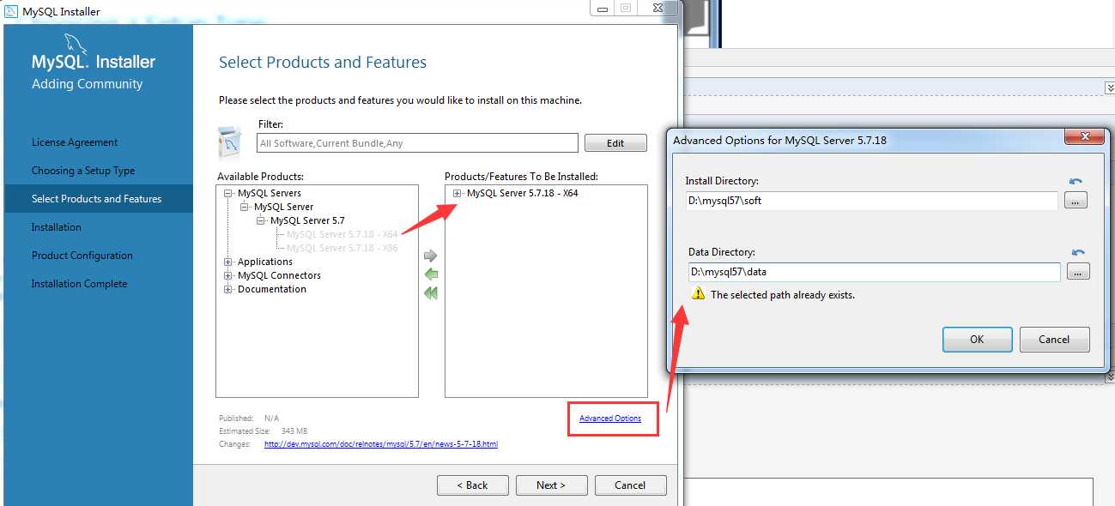Click the Data Directory path field
Viewport: 1115px width, 506px height.
pos(874,272)
